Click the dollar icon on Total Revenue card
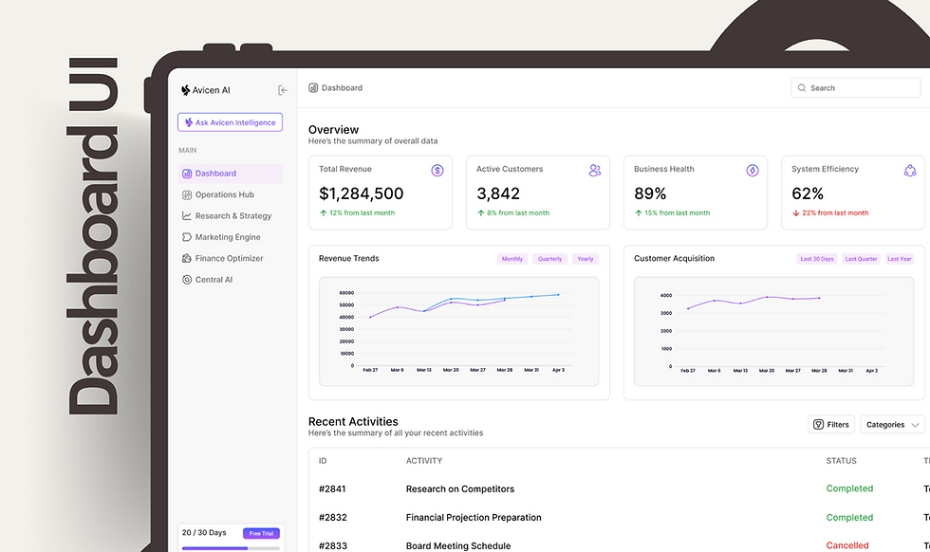 pos(437,171)
